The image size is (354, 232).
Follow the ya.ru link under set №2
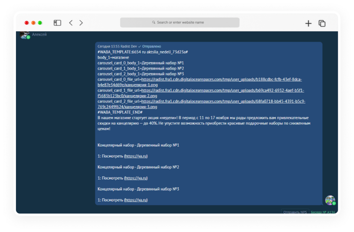click(136, 178)
